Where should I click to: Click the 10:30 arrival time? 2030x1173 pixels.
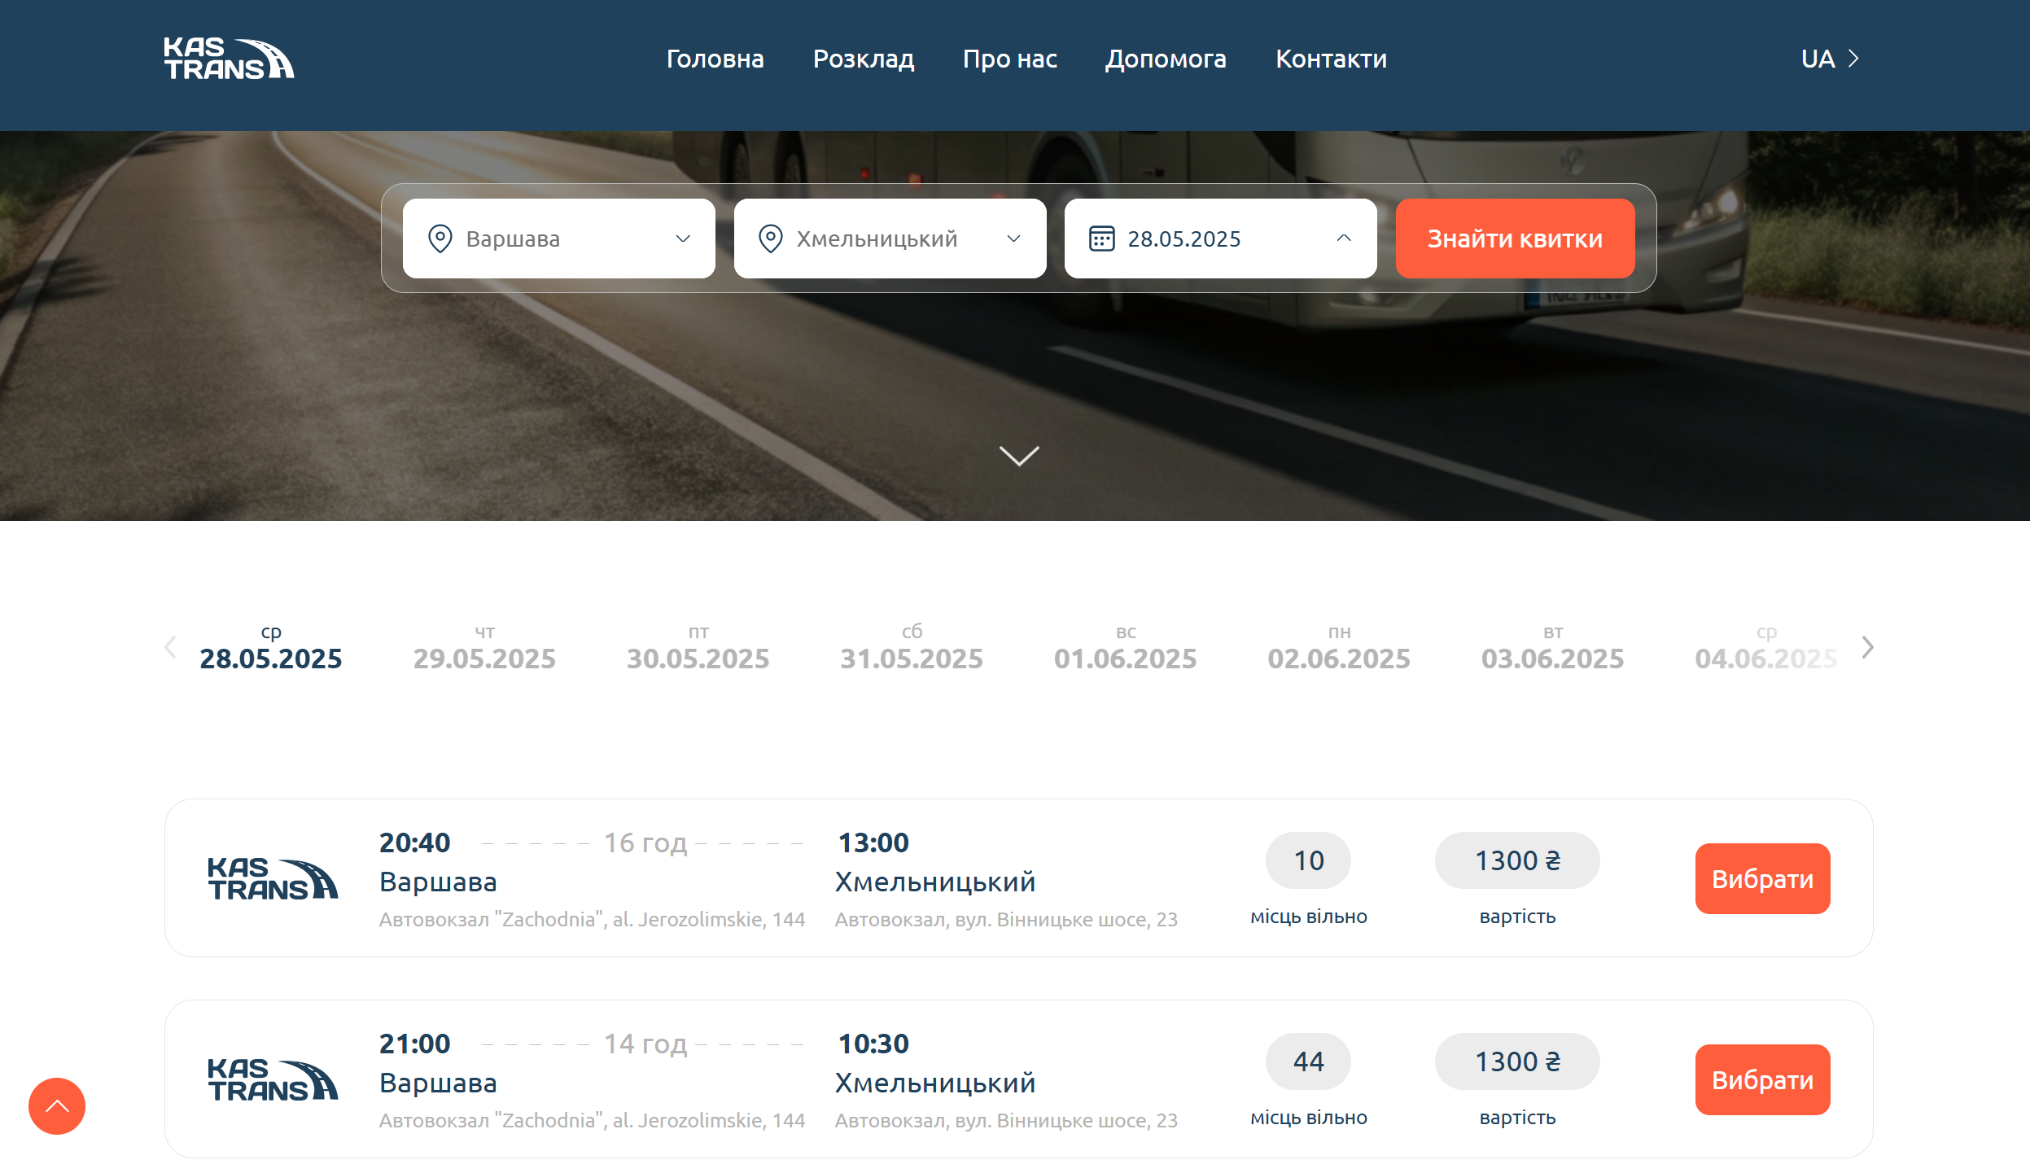[873, 1044]
